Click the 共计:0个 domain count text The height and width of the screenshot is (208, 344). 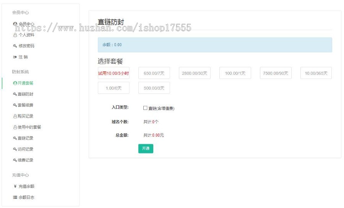[151, 122]
